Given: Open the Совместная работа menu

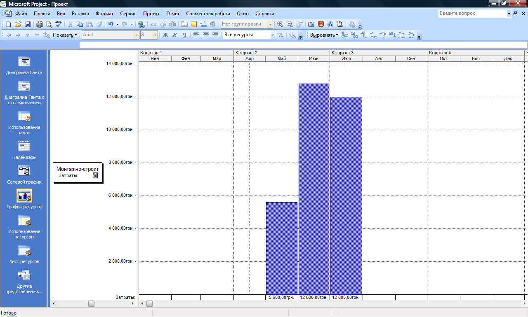Looking at the screenshot, I should [208, 14].
